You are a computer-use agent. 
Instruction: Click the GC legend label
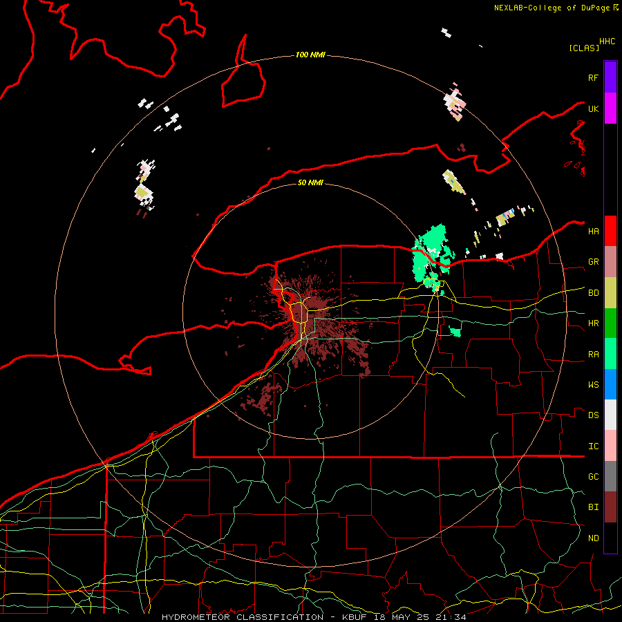[593, 476]
